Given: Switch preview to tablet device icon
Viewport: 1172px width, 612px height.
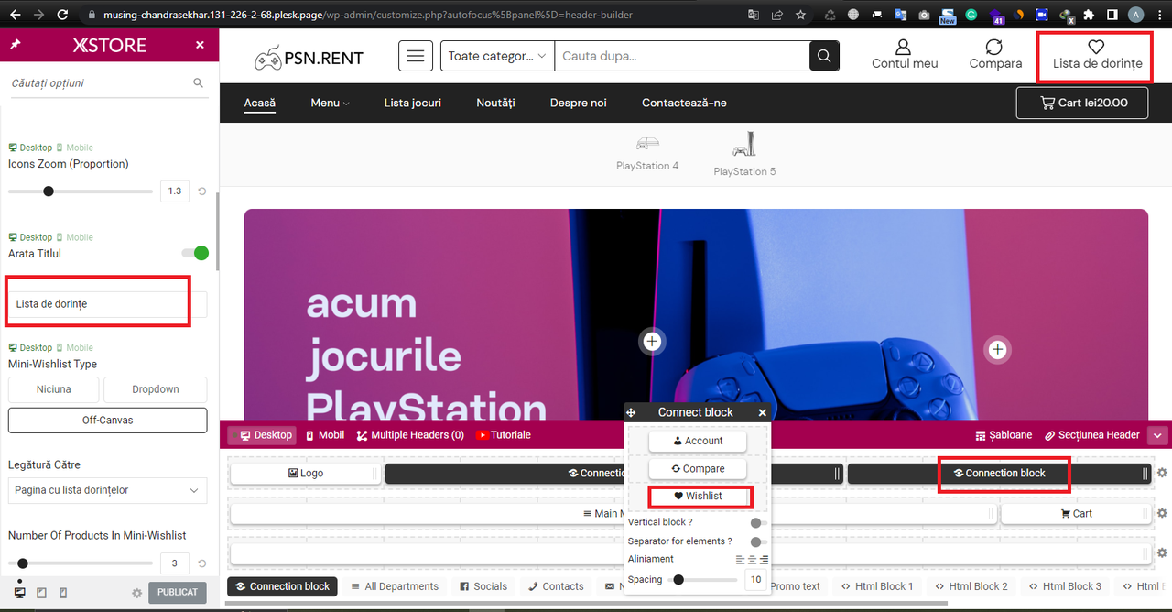Looking at the screenshot, I should tap(41, 593).
